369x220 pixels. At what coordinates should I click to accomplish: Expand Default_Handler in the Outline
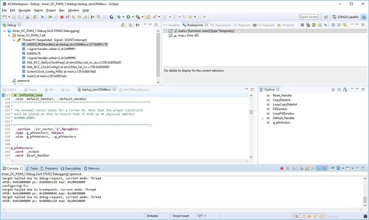[263, 118]
